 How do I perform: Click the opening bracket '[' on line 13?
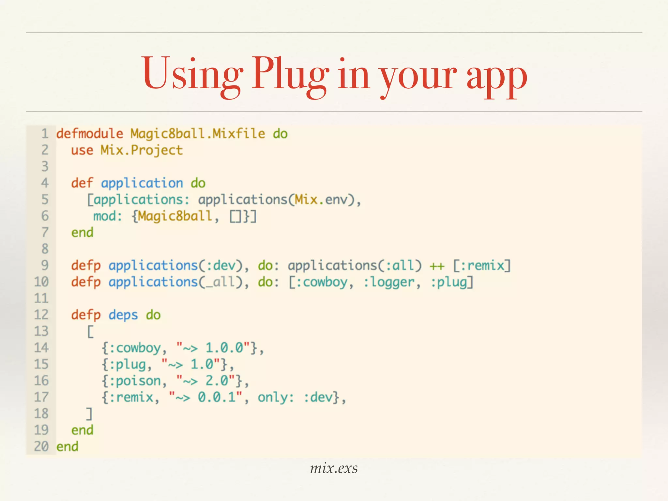90,332
